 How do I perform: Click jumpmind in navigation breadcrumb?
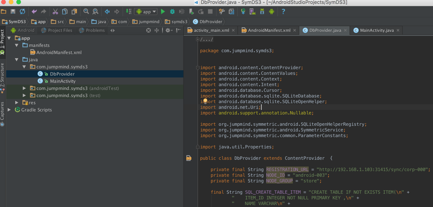(146, 22)
